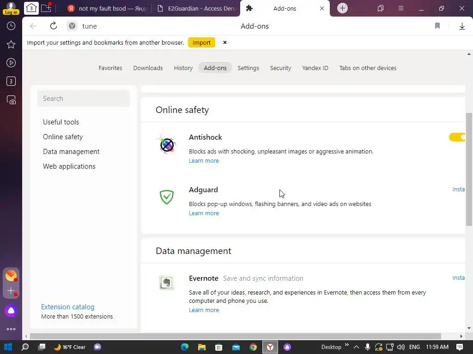Select the Add-ons tab

[215, 68]
